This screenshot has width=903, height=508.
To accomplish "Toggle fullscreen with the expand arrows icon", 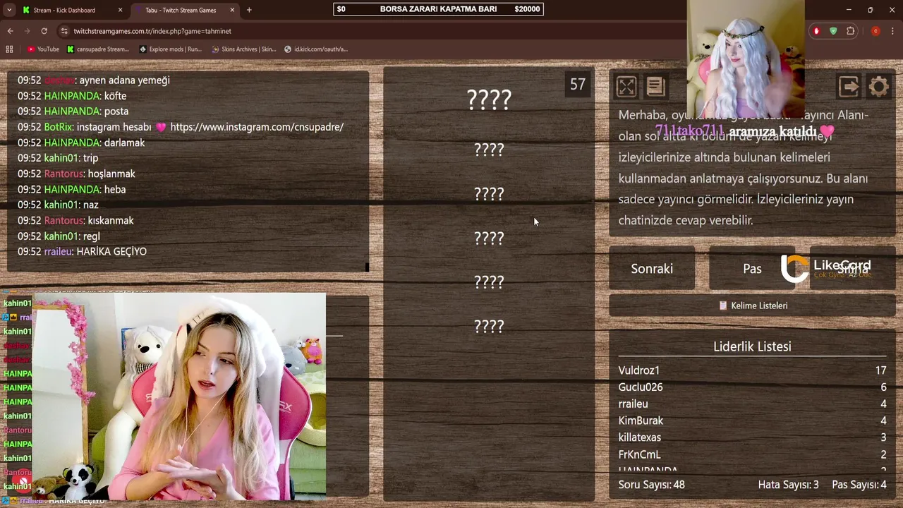I will pos(626,86).
